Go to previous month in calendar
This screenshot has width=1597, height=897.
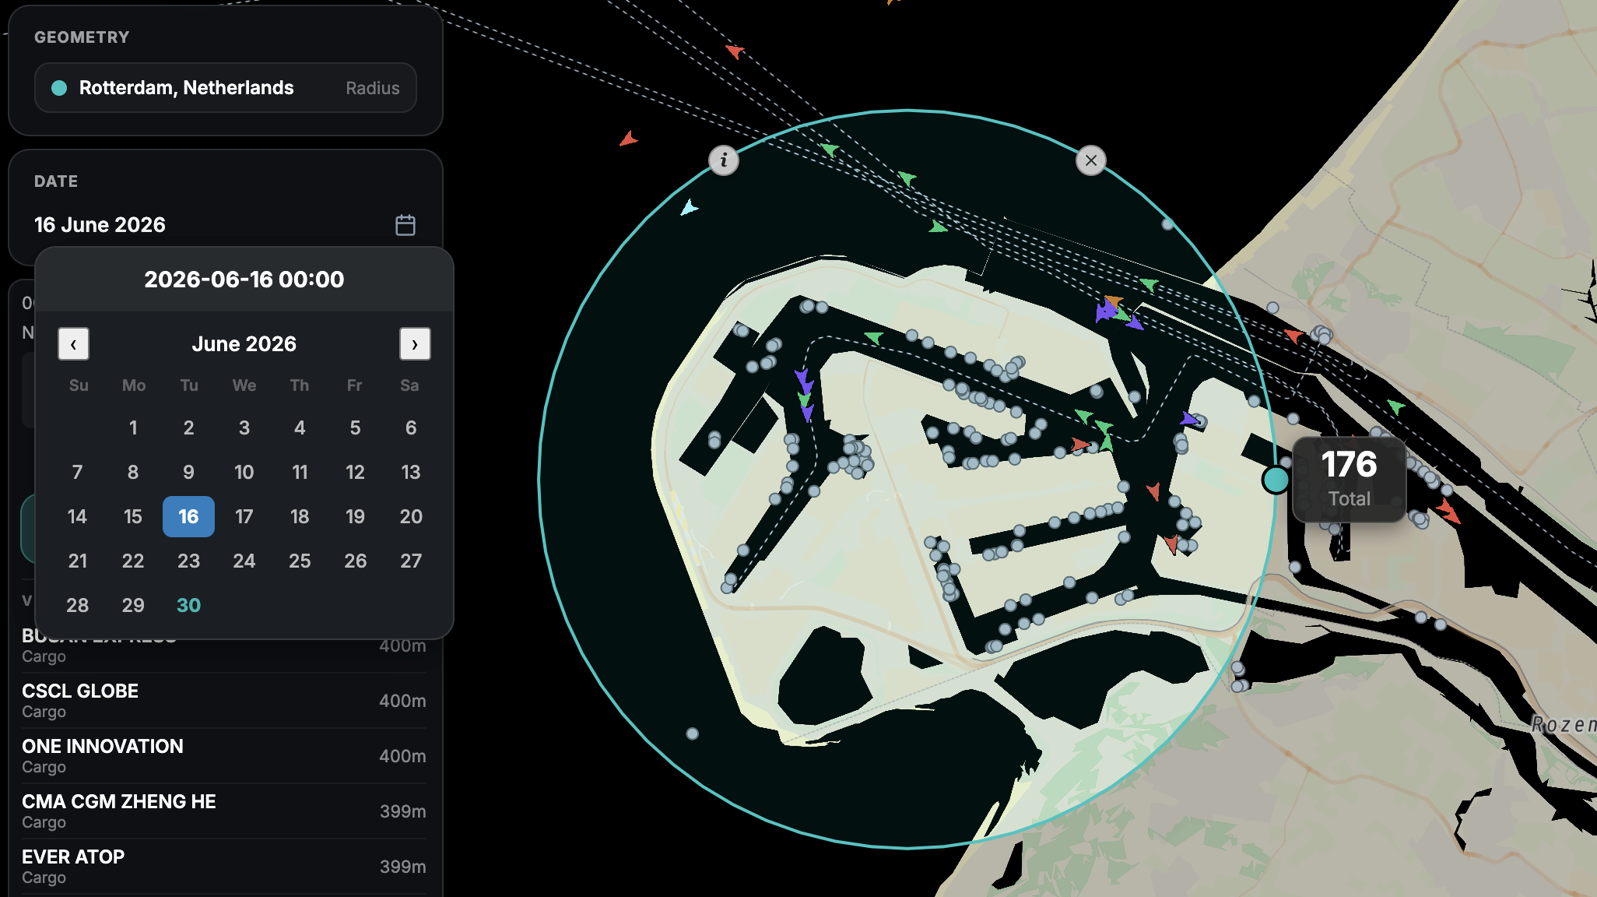[x=73, y=343]
